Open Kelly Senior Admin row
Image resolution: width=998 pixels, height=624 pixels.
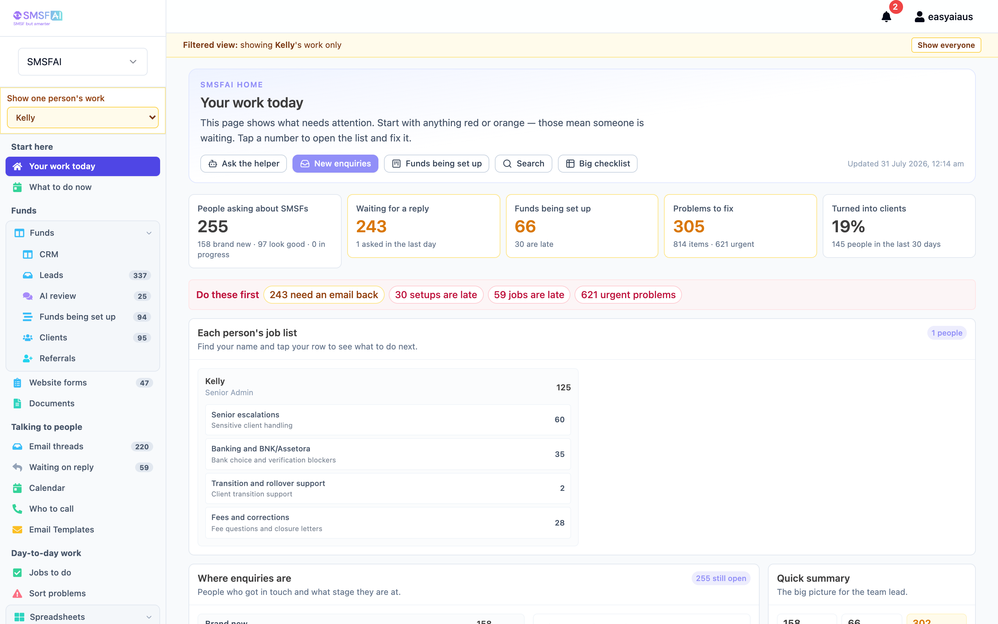tap(388, 387)
